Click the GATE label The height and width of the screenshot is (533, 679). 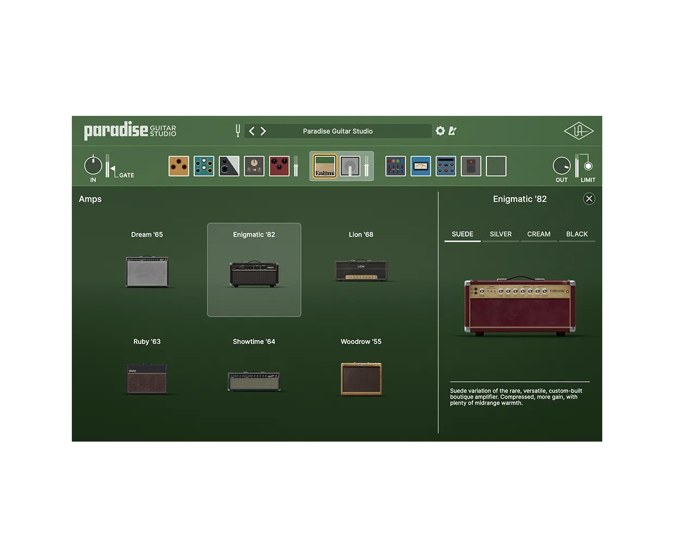point(127,175)
